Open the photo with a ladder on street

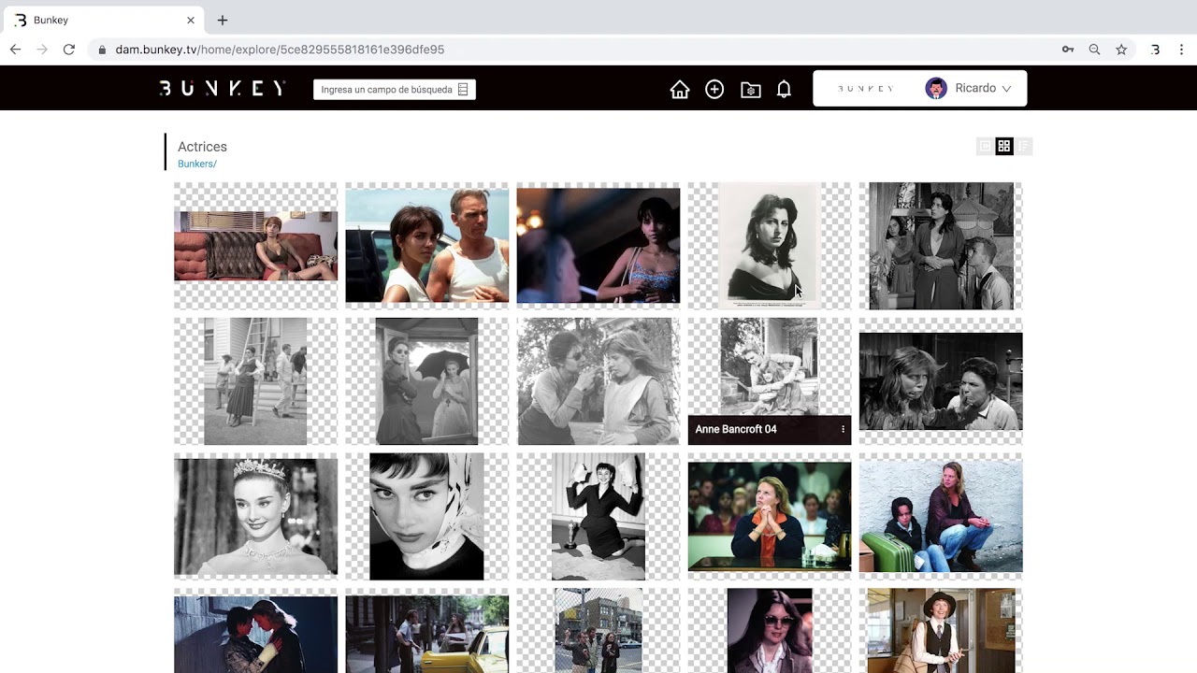pyautogui.click(x=255, y=381)
